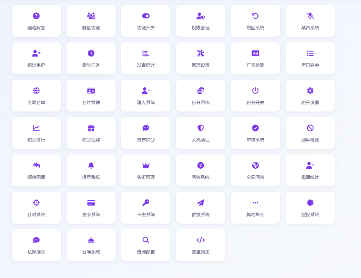This screenshot has width=361, height=278.
Task: Click the 广告检测 label
Action: 255,65
